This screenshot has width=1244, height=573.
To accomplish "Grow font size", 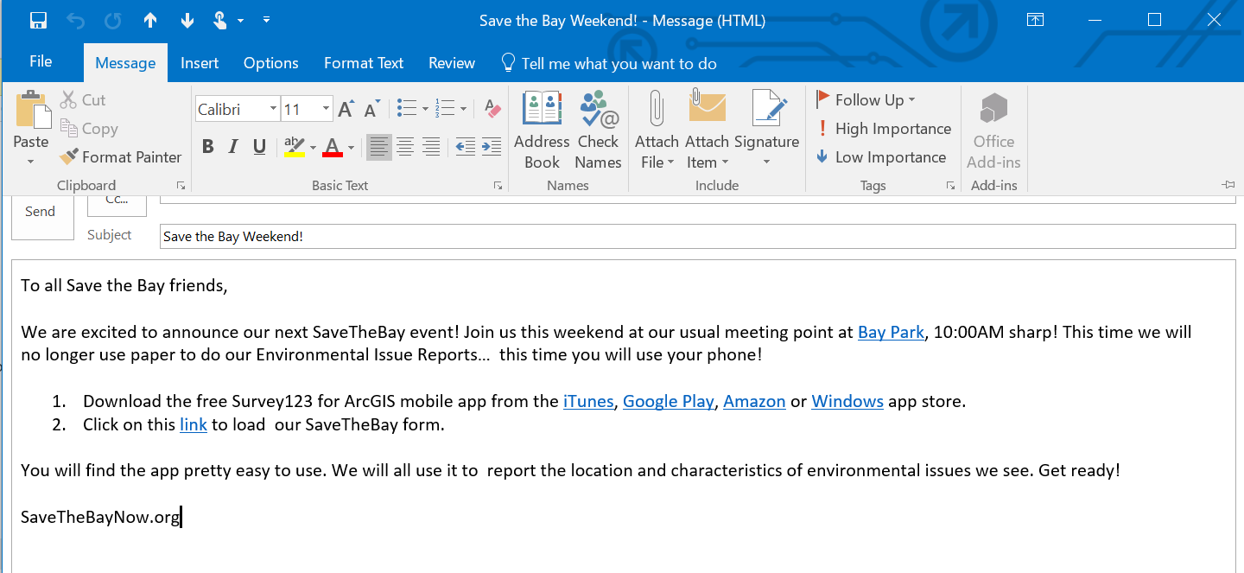I will point(346,109).
